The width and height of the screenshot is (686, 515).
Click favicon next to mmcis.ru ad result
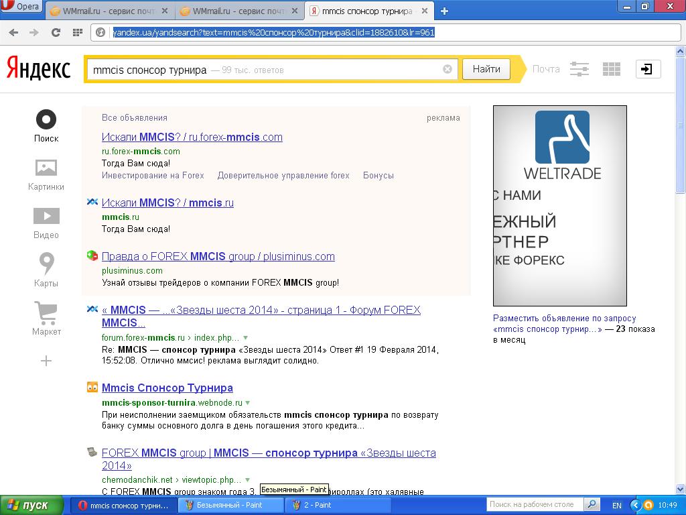click(x=92, y=202)
